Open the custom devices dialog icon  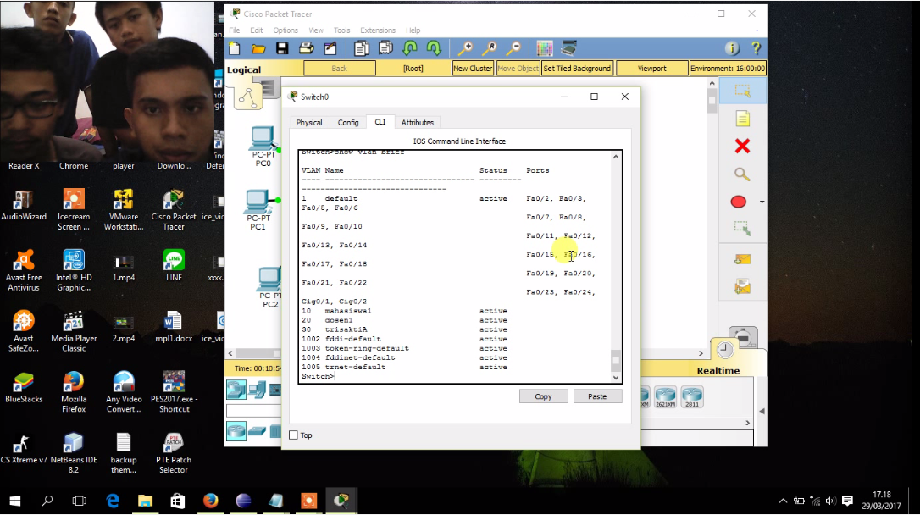[x=568, y=48]
